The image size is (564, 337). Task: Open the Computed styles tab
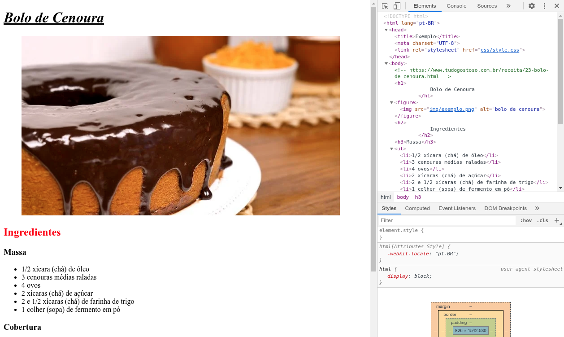pos(417,208)
